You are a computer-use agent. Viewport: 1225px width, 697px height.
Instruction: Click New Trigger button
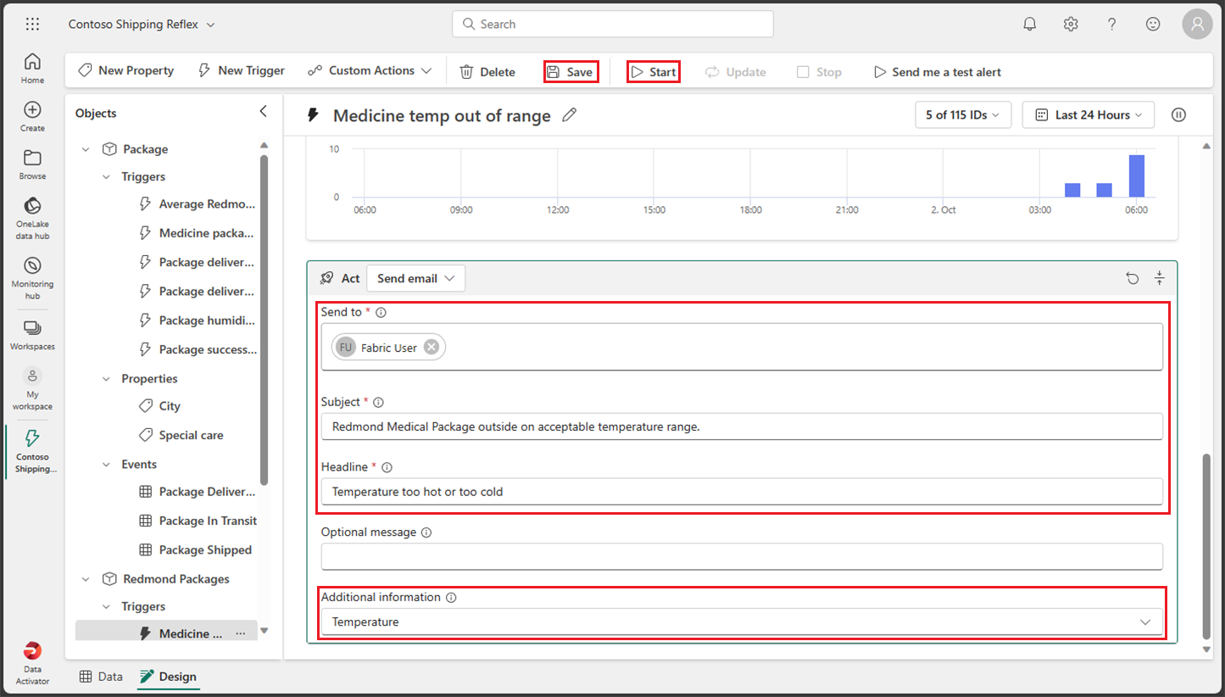coord(242,70)
